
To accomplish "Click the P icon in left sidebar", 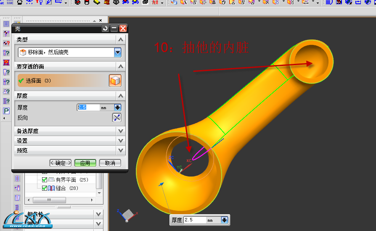I will pos(6,111).
